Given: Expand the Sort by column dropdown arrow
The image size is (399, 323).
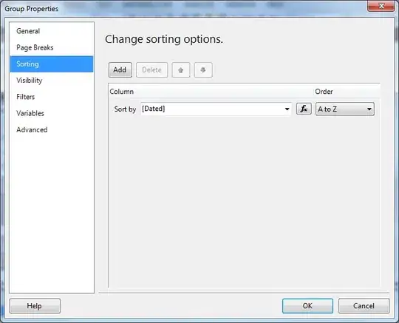Looking at the screenshot, I should [287, 109].
